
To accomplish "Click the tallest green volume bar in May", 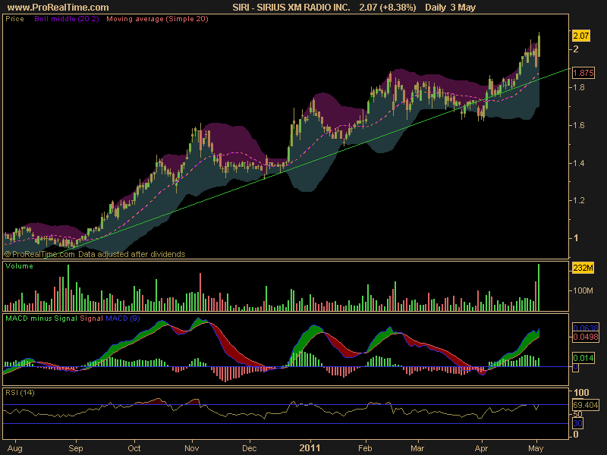I will [539, 287].
